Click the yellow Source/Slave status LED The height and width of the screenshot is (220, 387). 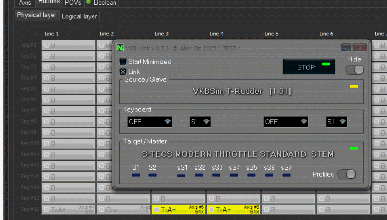coord(354,87)
